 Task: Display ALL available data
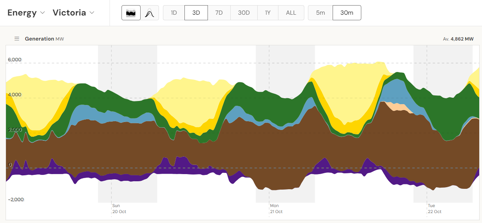pos(291,13)
